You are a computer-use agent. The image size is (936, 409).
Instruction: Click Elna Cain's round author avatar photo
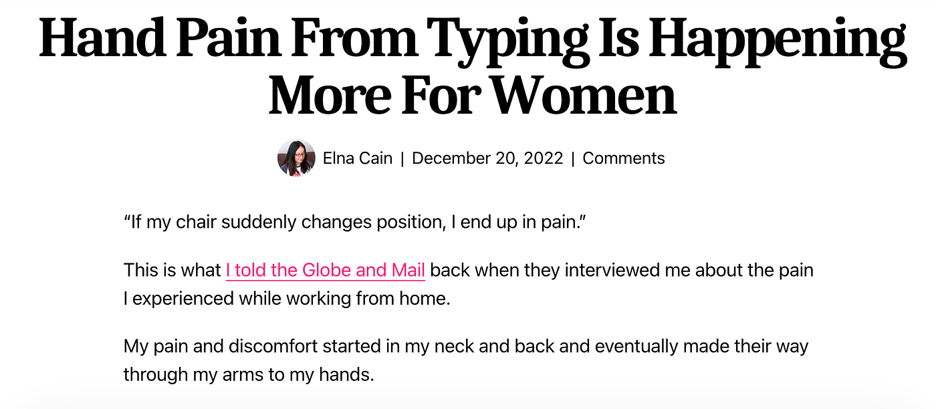pyautogui.click(x=296, y=158)
